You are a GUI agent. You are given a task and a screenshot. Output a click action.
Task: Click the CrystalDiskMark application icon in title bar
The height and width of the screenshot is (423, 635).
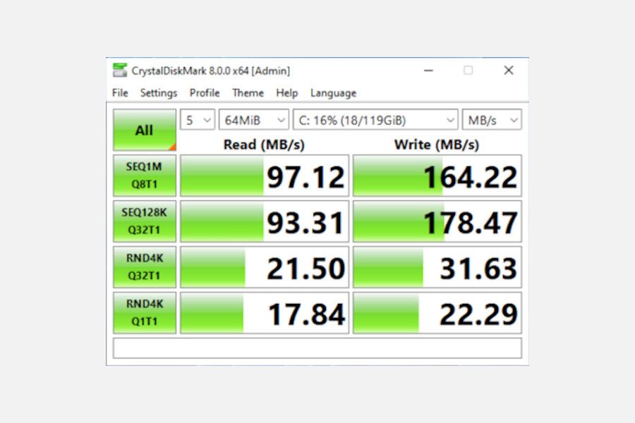point(119,70)
